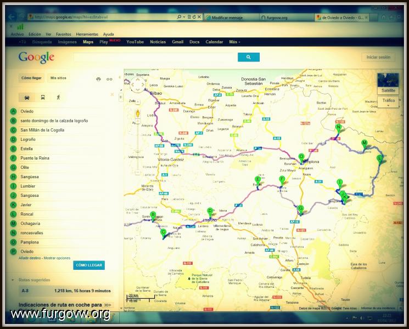
Task: Collapse the Rutas sugeridas section
Action: (13, 280)
